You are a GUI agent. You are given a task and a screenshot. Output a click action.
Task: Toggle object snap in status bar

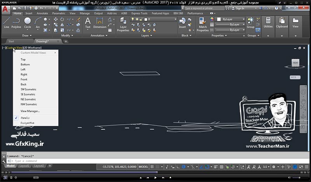[207, 167]
